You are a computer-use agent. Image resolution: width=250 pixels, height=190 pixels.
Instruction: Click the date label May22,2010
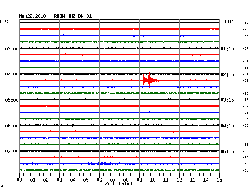click(x=33, y=16)
